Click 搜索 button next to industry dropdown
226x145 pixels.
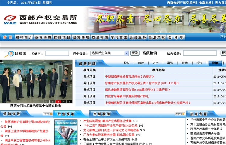[135, 53]
